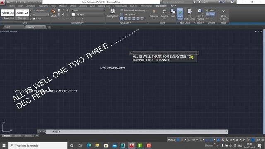
Task: Click the workspace switching gear icon
Action: (237, 140)
